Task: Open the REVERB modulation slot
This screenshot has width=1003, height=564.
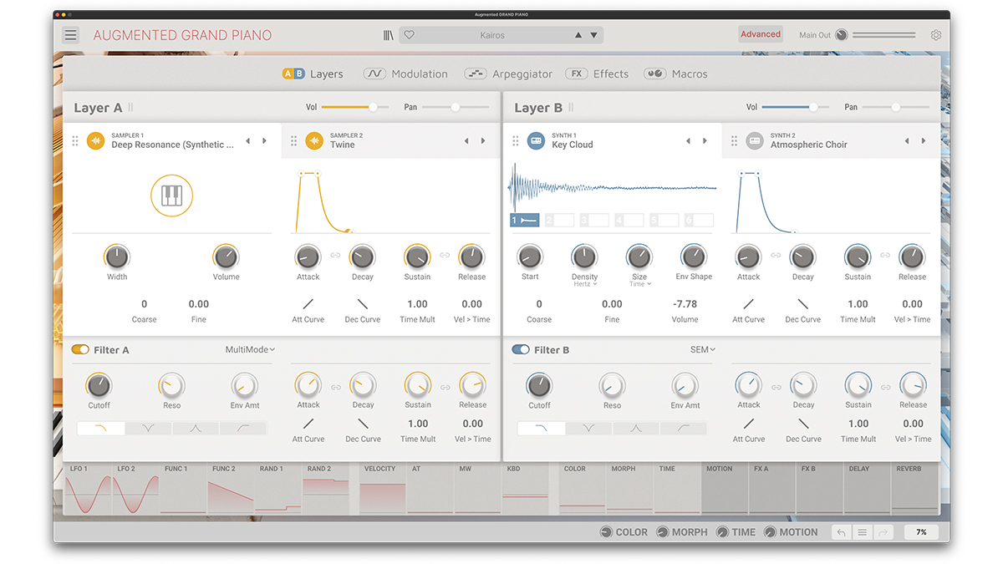Action: coord(914,489)
